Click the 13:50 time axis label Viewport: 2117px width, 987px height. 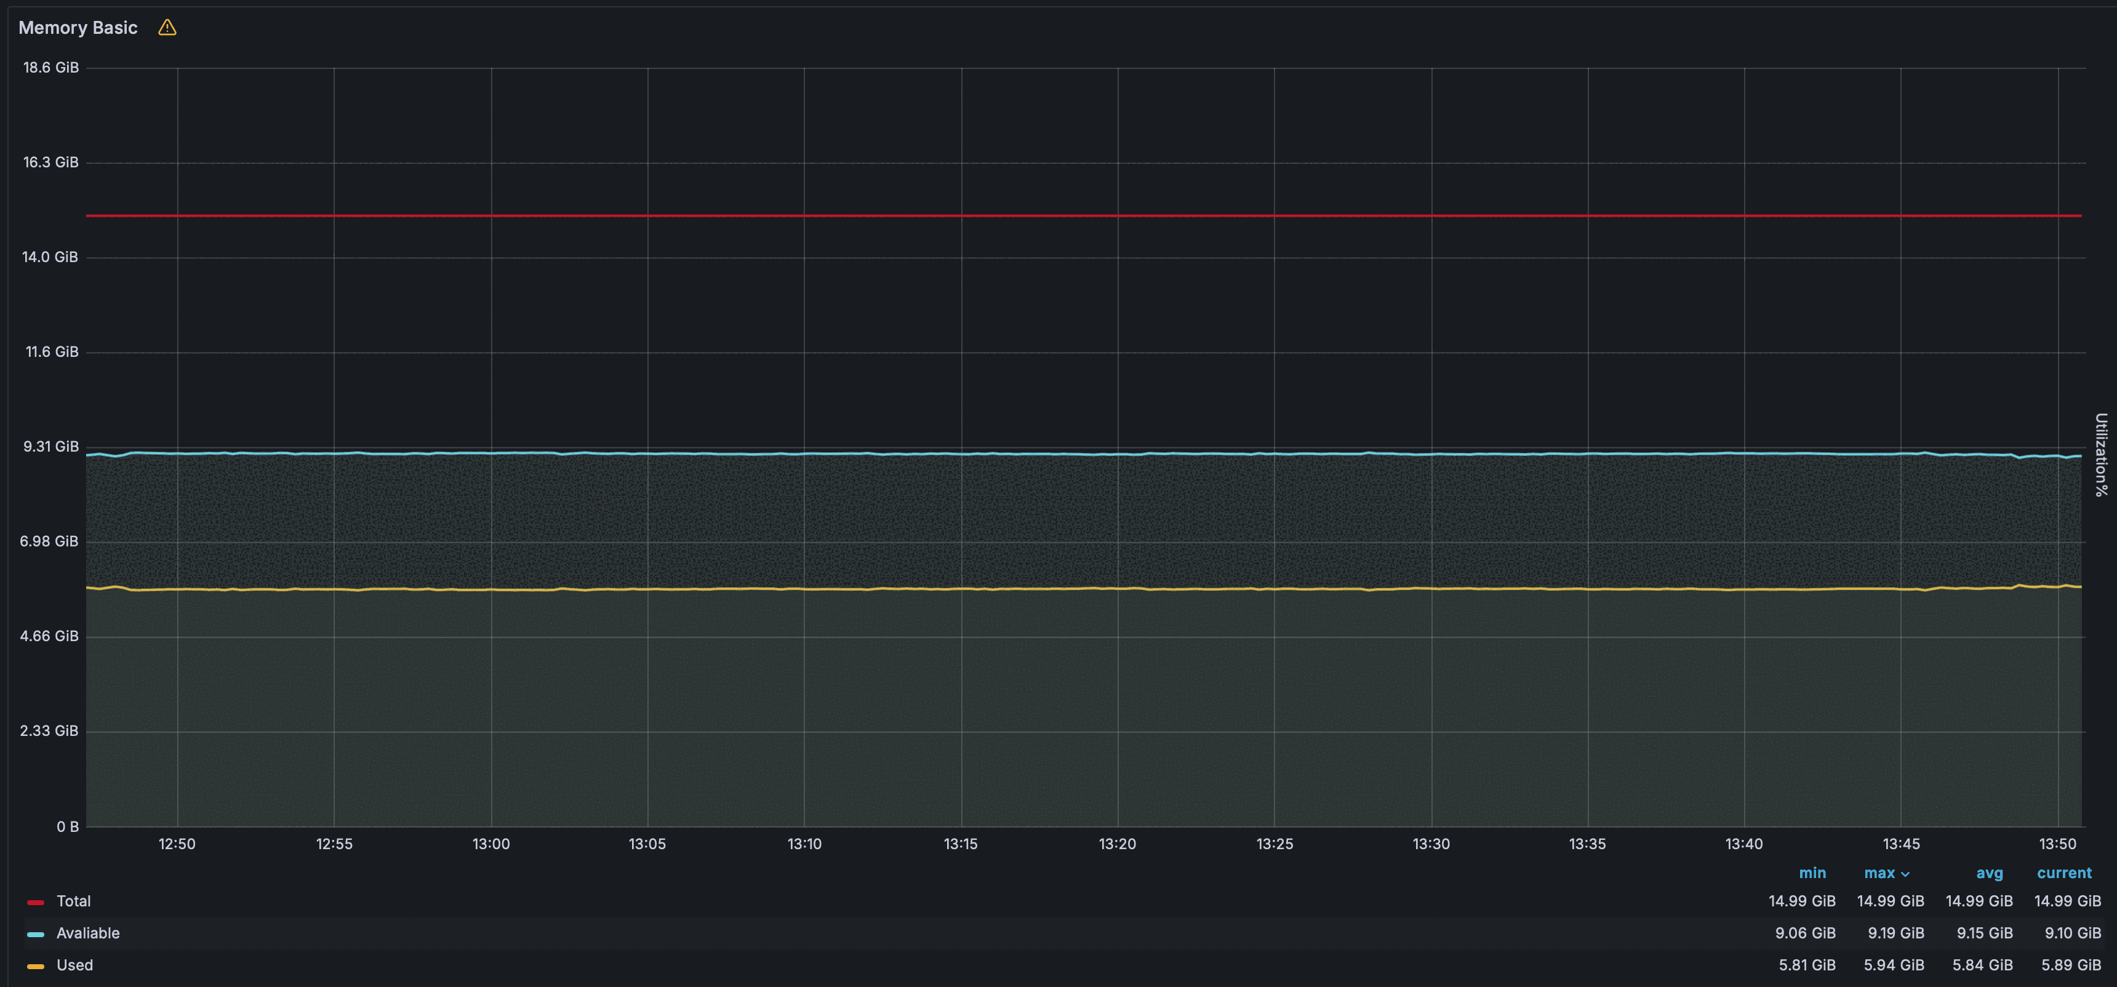2057,844
